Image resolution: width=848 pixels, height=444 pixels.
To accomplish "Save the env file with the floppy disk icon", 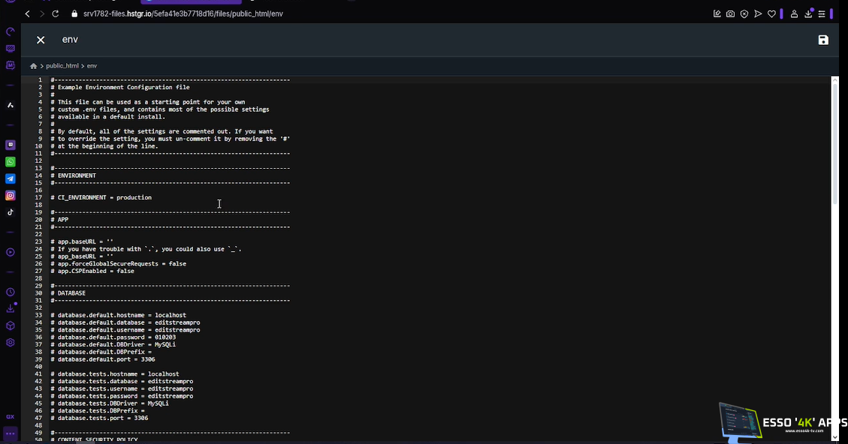I will (823, 40).
